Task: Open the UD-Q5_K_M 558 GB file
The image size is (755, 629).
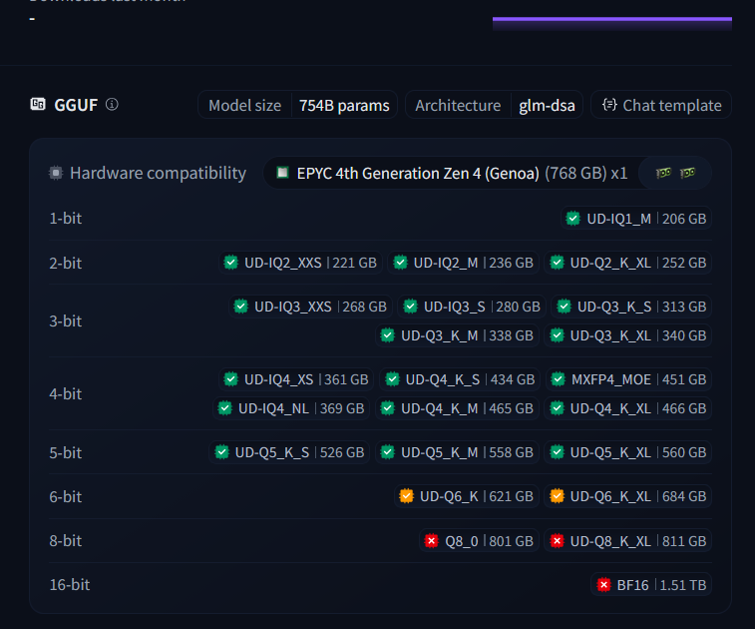Action: click(x=457, y=452)
